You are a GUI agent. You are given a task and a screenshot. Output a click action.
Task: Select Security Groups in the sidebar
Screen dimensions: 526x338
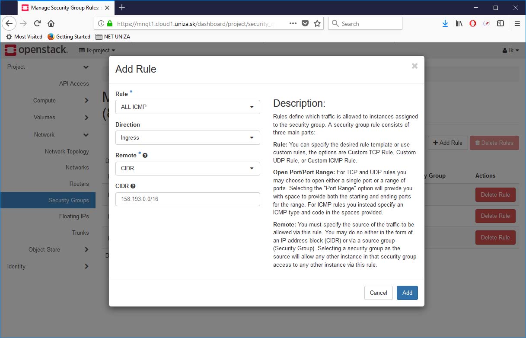point(48,200)
